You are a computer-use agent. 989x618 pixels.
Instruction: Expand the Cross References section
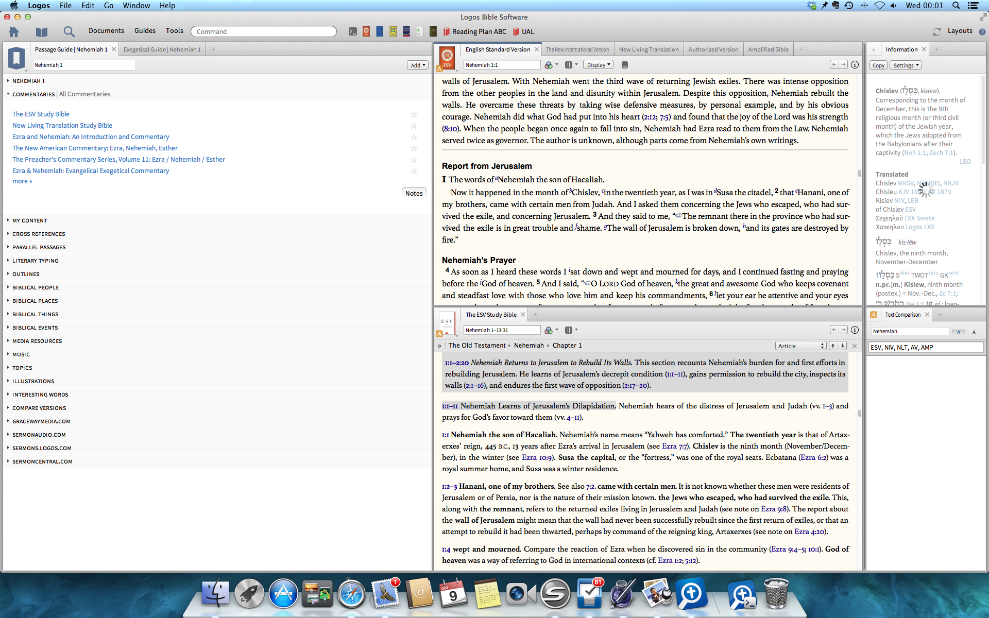tap(39, 234)
